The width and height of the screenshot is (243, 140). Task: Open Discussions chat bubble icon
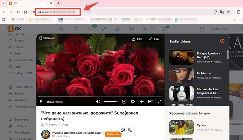click(x=76, y=29)
